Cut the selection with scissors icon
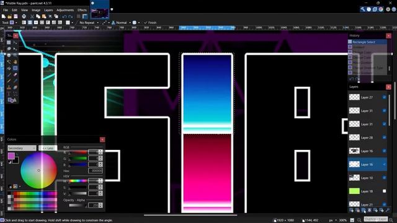397x223 pixels. pyautogui.click(x=32, y=17)
